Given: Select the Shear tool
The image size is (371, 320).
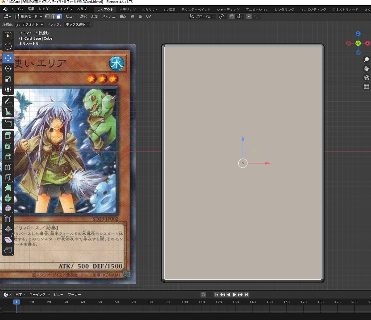Looking at the screenshot, I should pyautogui.click(x=8, y=240).
